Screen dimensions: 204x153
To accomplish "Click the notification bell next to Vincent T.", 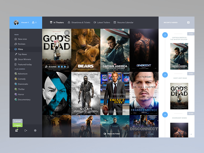I will coord(33,22).
